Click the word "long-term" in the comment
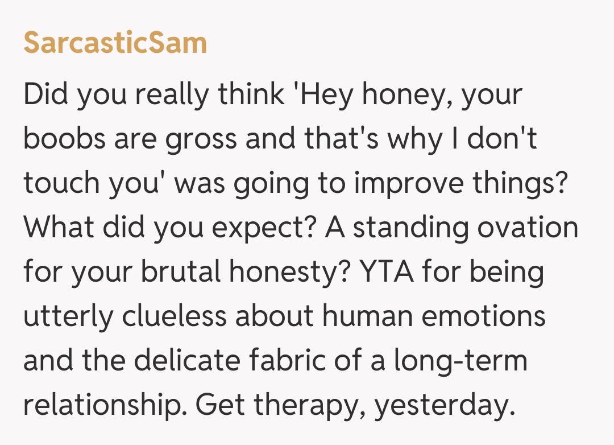 tap(461, 361)
